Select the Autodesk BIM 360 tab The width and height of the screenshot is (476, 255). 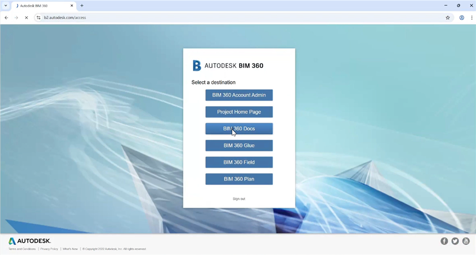(43, 6)
